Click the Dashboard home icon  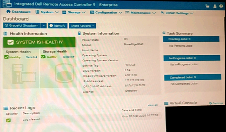(8, 12)
